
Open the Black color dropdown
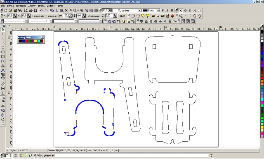(x=158, y=11)
